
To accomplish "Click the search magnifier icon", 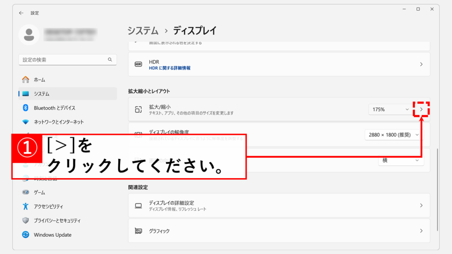I will point(110,60).
